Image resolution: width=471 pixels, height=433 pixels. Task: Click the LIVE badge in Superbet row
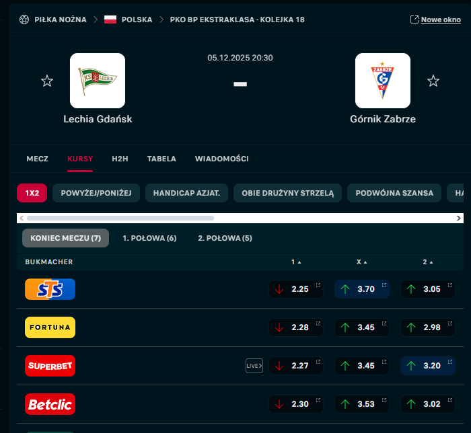pyautogui.click(x=254, y=366)
